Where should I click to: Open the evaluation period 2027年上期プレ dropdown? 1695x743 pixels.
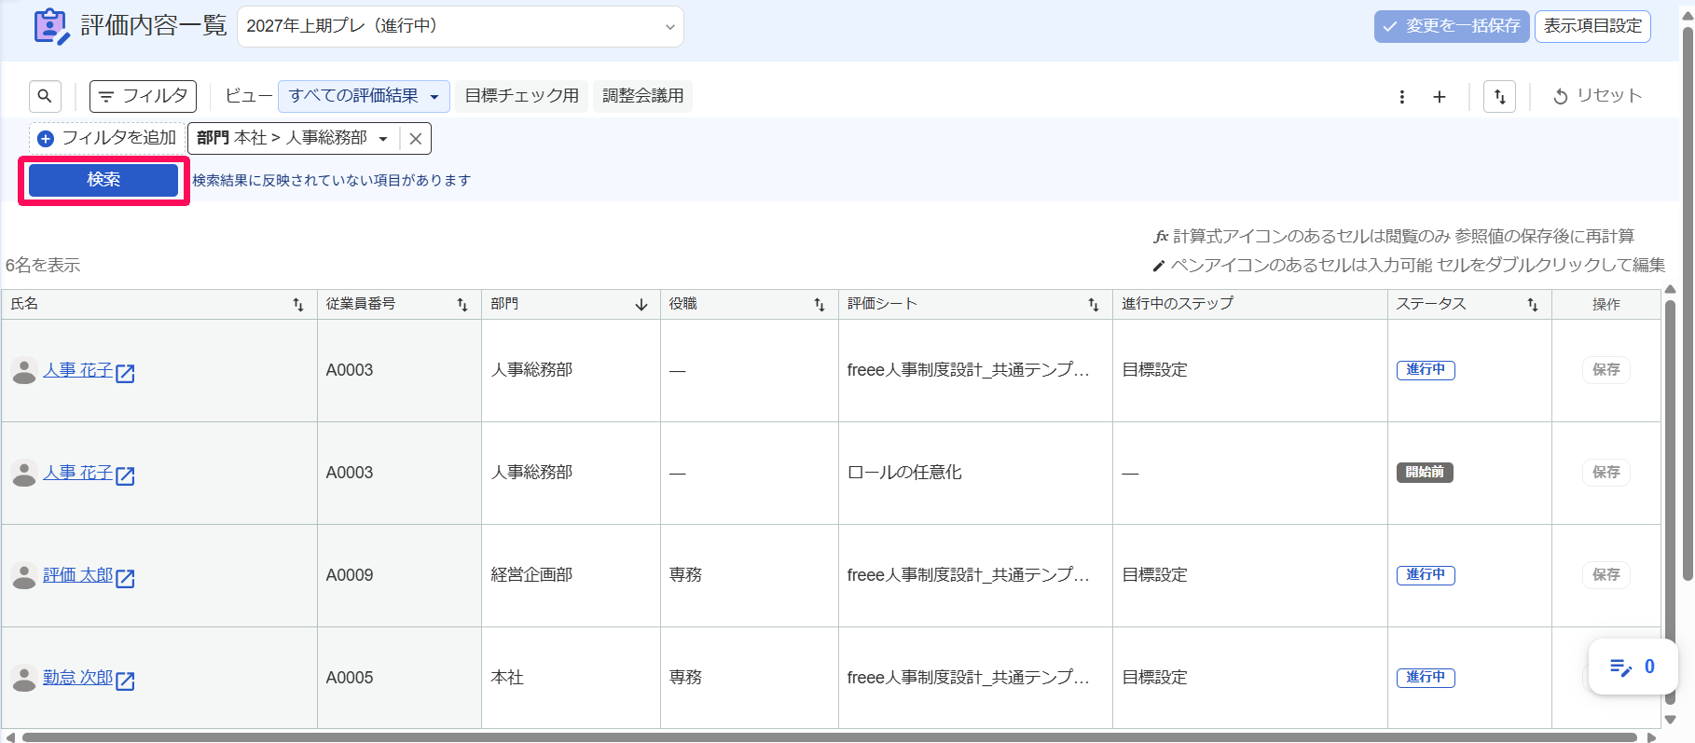tap(461, 26)
